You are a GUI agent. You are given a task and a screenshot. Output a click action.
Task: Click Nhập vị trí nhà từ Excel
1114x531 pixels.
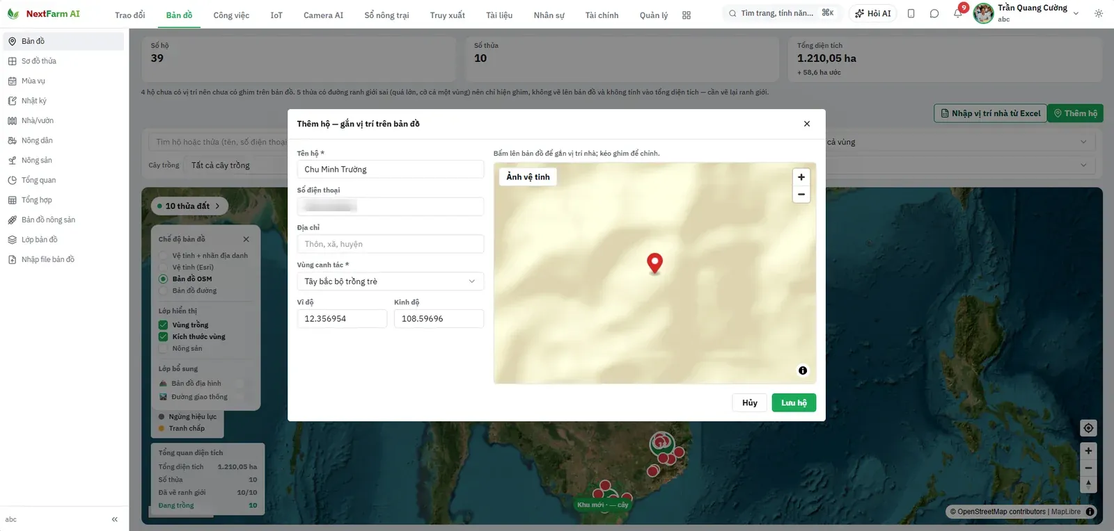coord(990,113)
